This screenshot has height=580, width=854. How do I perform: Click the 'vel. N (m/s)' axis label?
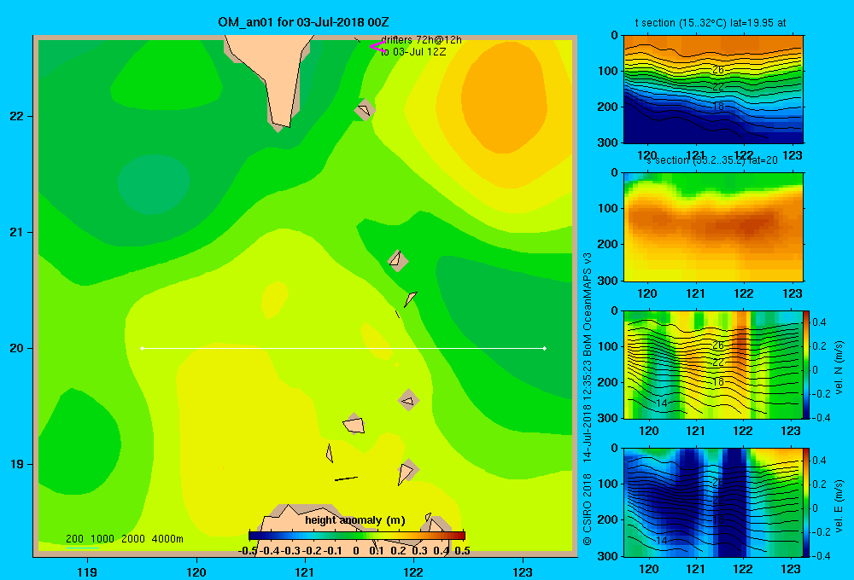(x=839, y=368)
